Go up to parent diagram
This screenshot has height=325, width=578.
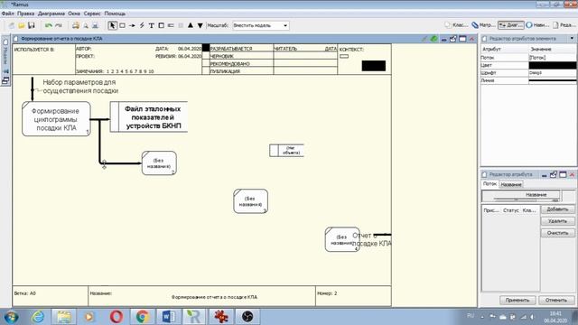click(191, 25)
